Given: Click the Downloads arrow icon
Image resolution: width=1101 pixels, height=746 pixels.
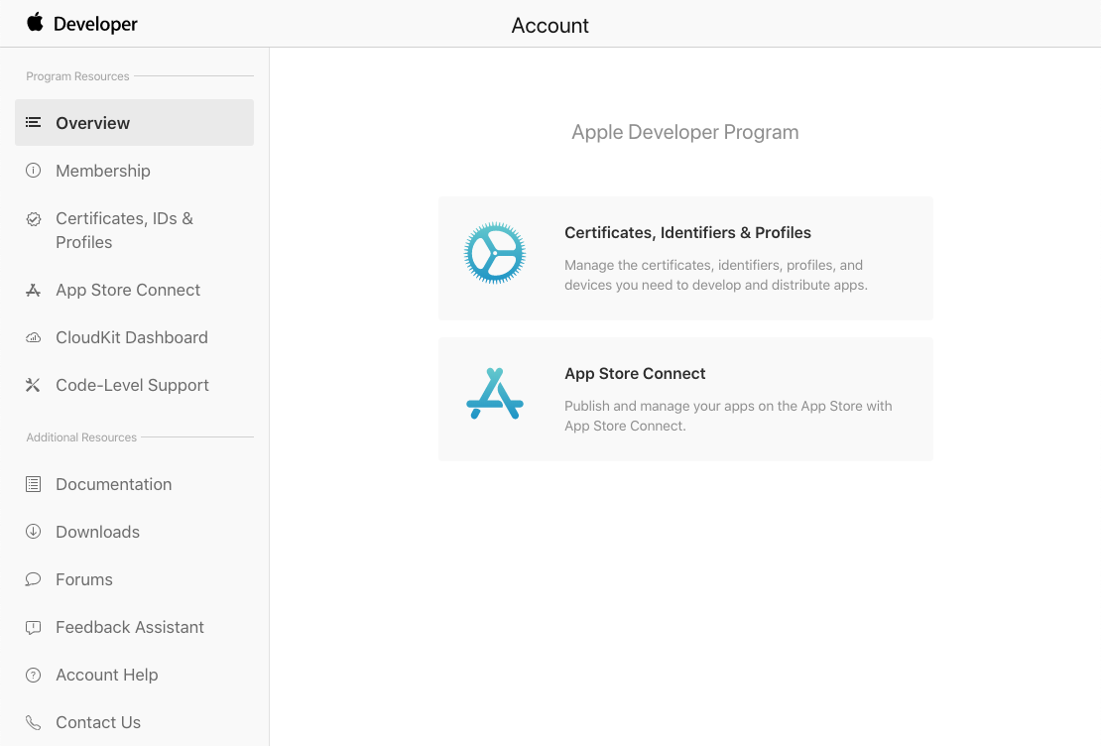Looking at the screenshot, I should tap(33, 531).
